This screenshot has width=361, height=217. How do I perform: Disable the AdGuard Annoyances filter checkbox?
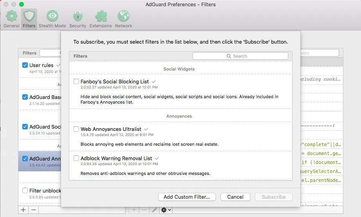[25, 159]
